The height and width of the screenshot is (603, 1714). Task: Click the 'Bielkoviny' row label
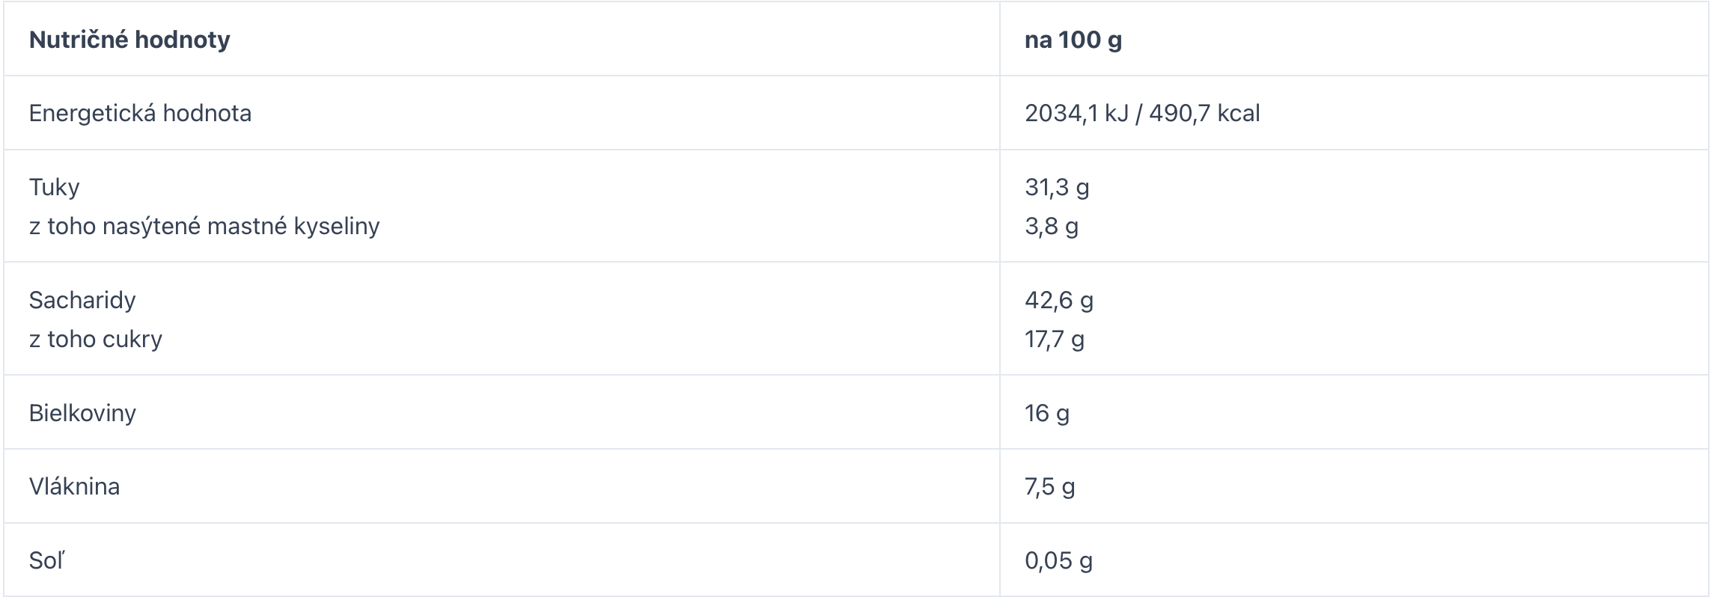[82, 413]
